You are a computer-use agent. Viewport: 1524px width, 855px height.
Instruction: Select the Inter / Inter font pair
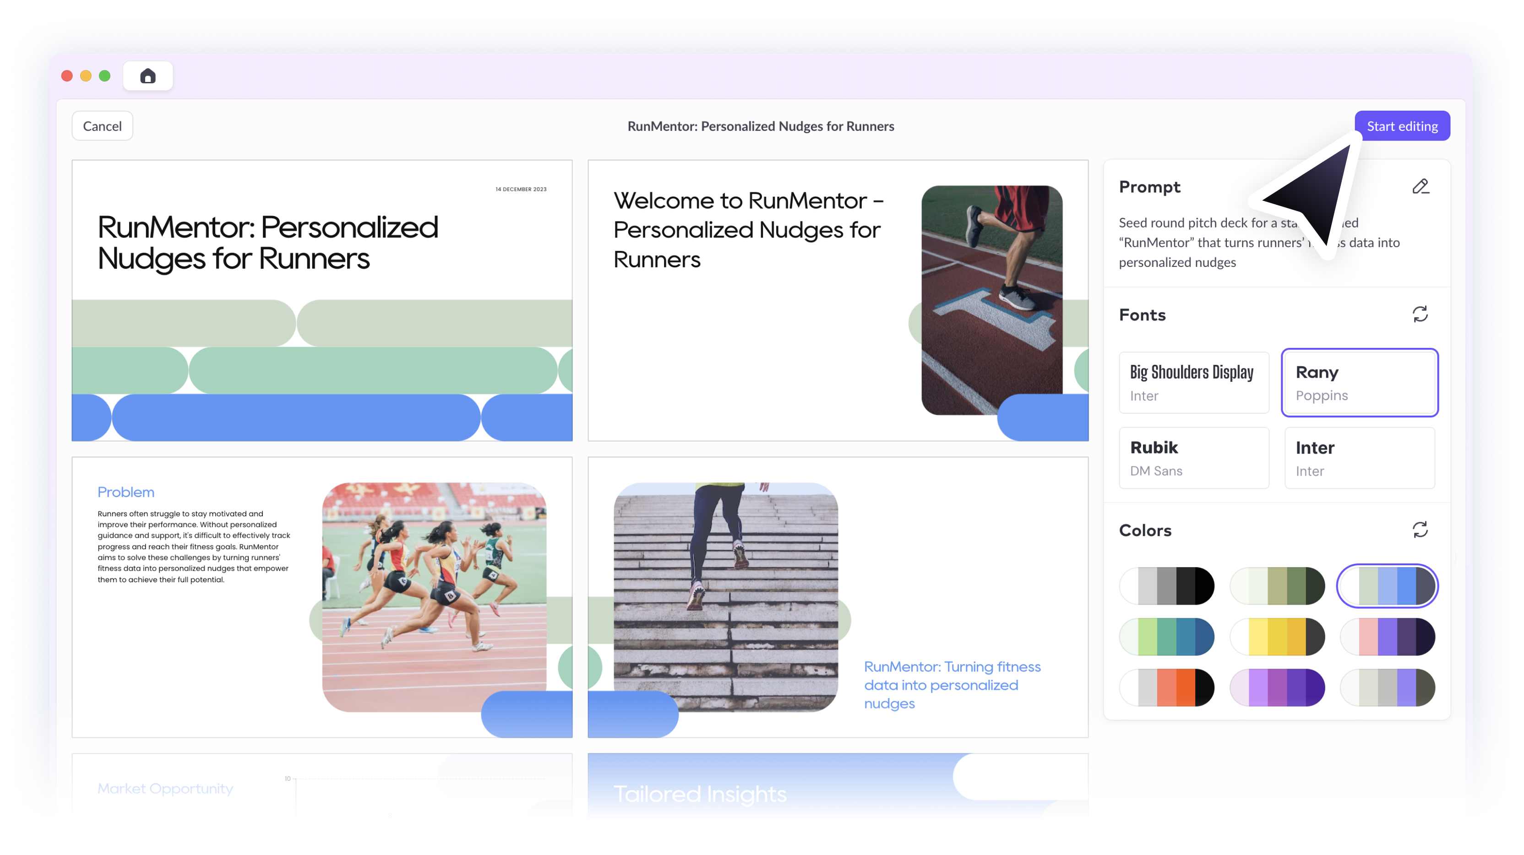(1359, 457)
